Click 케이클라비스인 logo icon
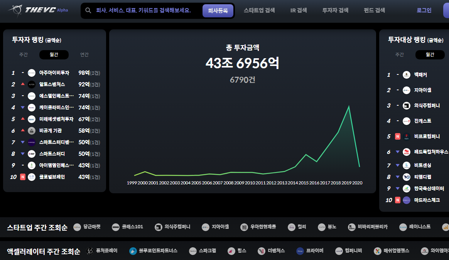This screenshot has width=449, height=260. 32,108
